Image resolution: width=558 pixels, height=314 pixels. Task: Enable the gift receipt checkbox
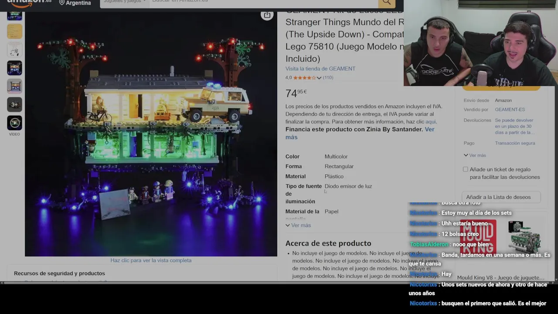466,169
